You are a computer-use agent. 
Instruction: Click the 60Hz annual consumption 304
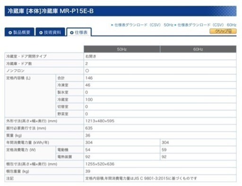[165, 143]
